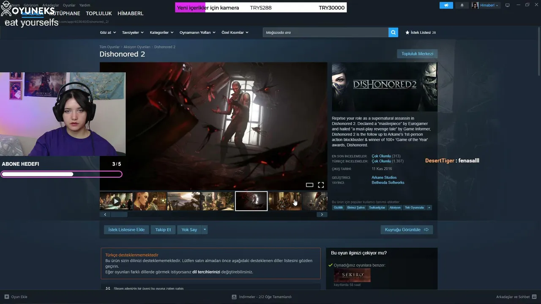Select the highlighted fifth screenshot thumbnail

pos(251,201)
